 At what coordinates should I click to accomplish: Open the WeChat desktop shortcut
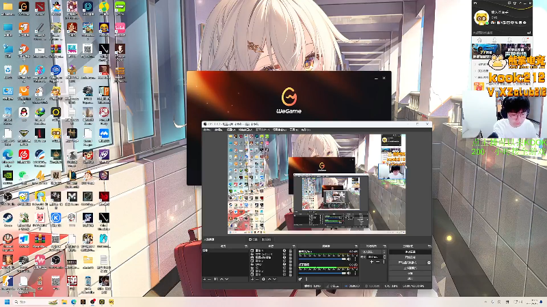[23, 175]
